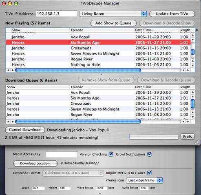Click column expander triangle beside Length header
The image size is (201, 195).
(197, 30)
